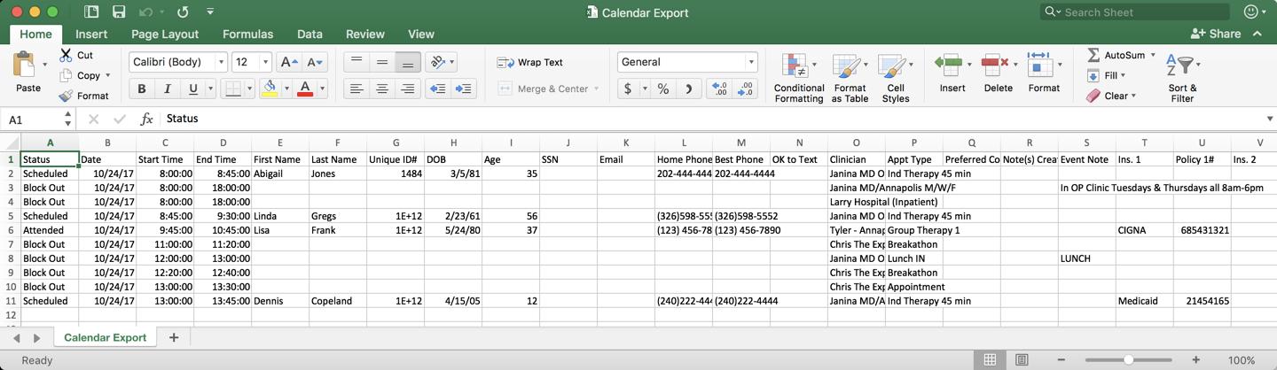Click the Increase Font Size icon
1277x370 pixels.
[288, 62]
